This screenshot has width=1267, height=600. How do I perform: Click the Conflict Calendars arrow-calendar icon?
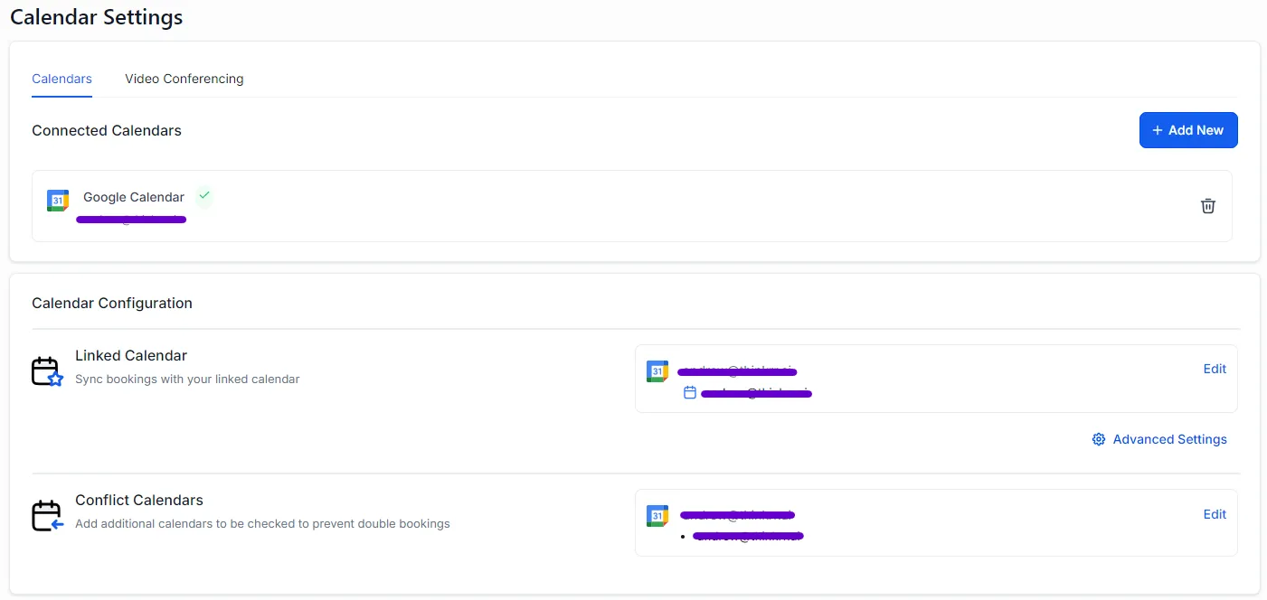pos(46,516)
